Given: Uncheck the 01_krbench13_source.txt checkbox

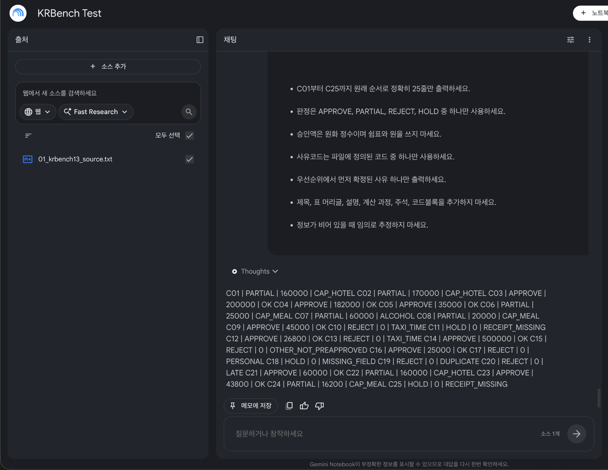Looking at the screenshot, I should (190, 159).
